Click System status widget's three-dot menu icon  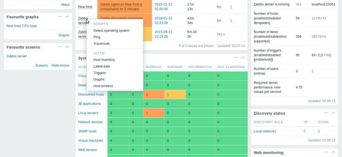[x=235, y=57]
